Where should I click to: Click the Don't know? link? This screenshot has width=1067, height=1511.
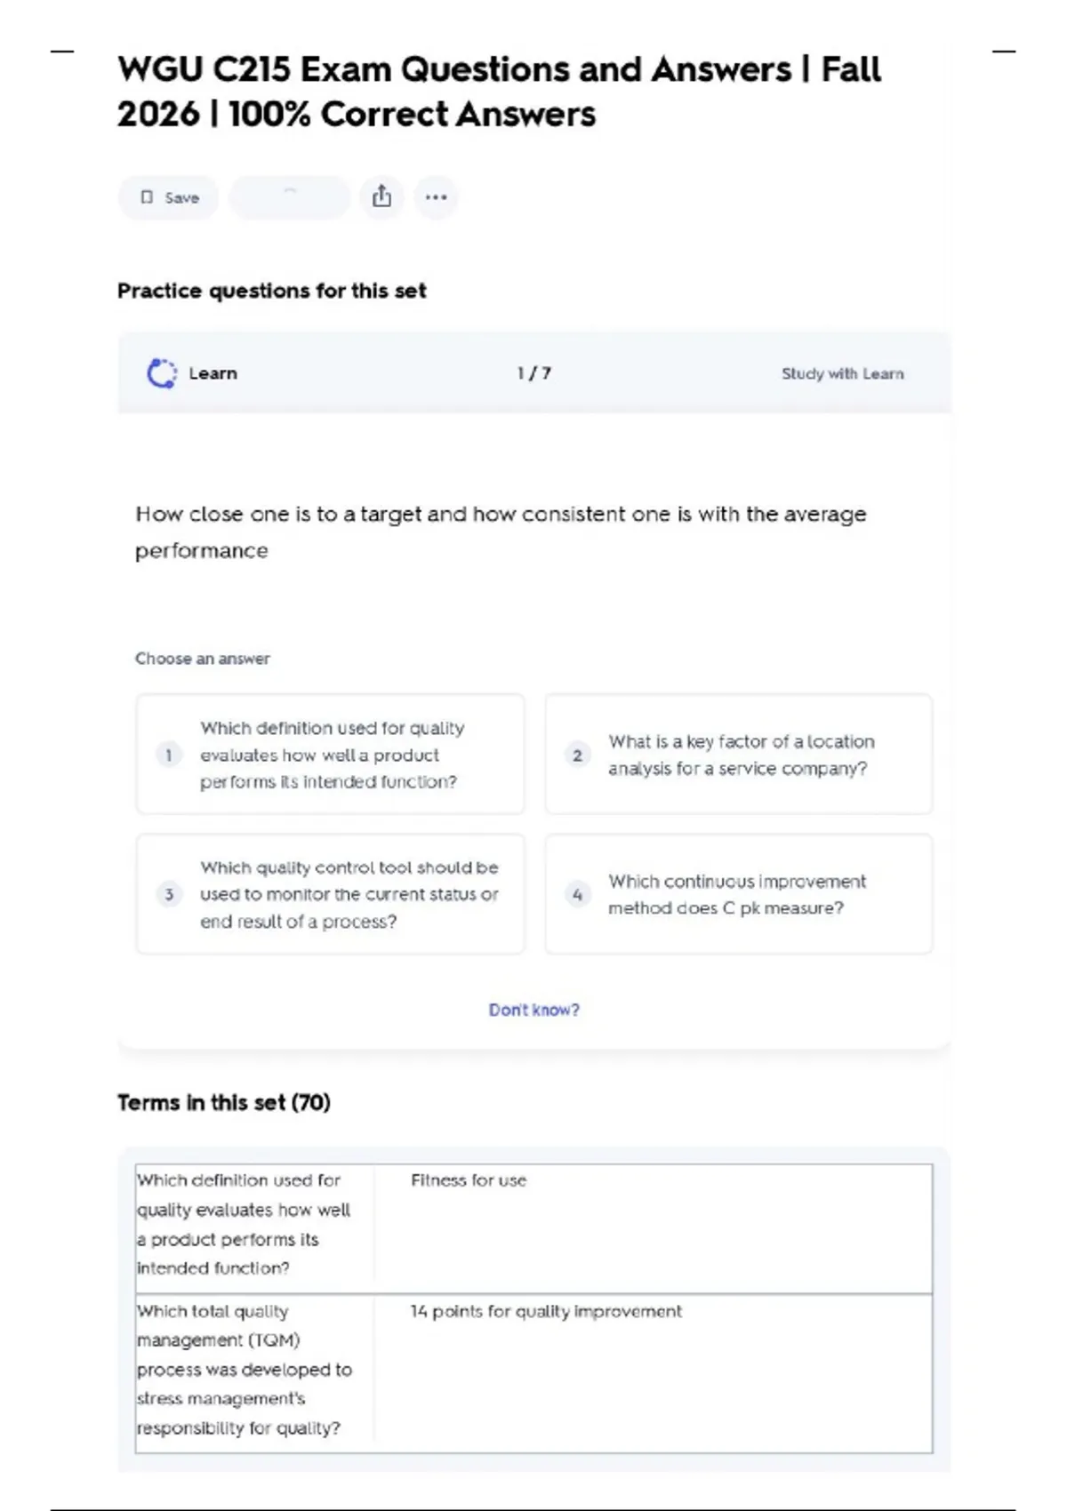click(x=533, y=1010)
